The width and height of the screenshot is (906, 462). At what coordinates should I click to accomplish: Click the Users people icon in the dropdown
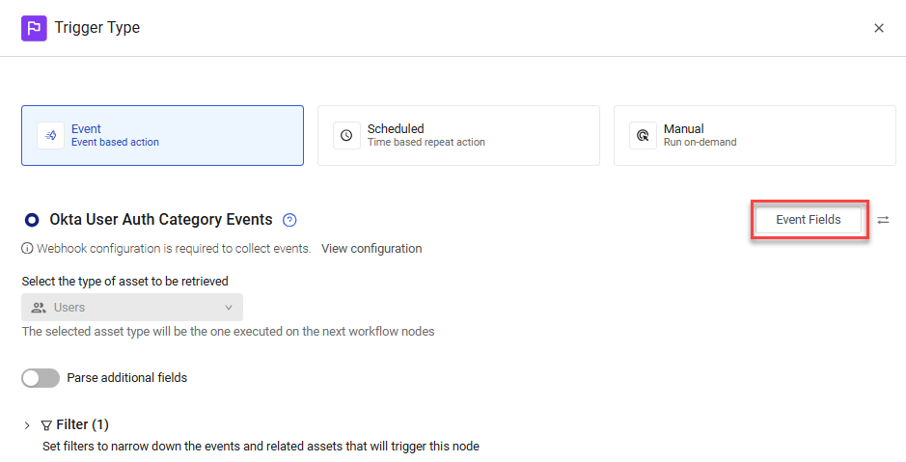(39, 308)
